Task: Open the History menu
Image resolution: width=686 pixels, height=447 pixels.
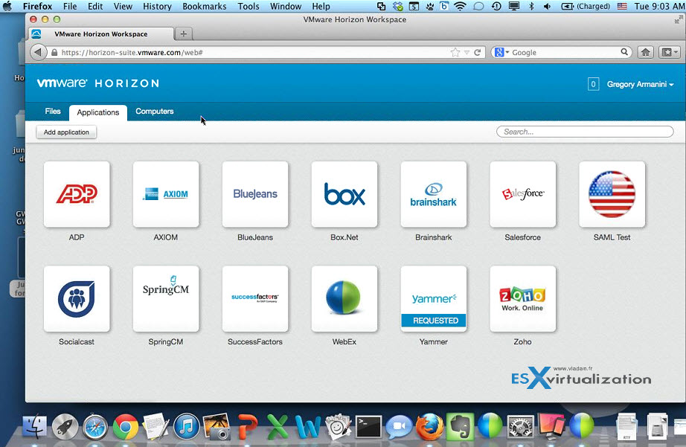Action: click(157, 6)
